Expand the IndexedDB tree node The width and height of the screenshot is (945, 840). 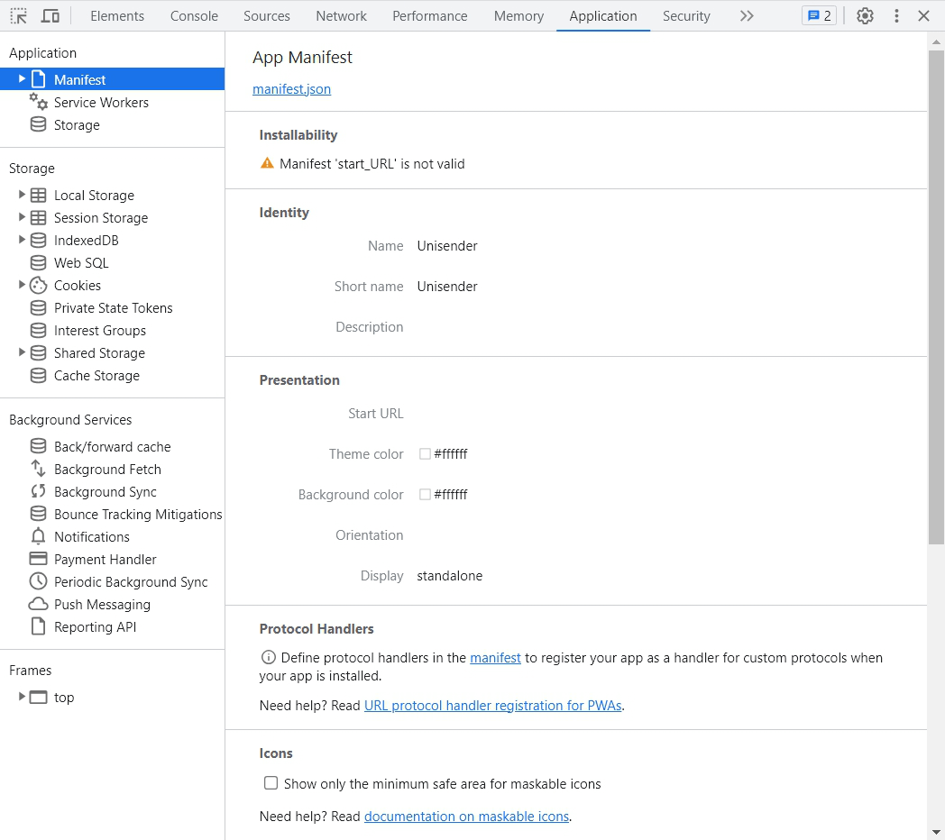(x=22, y=239)
